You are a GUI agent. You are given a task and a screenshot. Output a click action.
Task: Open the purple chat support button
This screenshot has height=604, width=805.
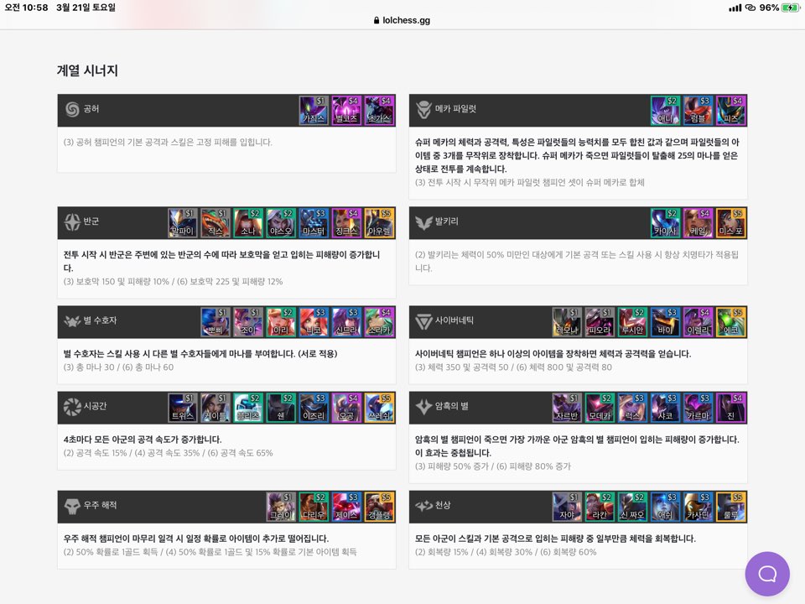(x=767, y=574)
